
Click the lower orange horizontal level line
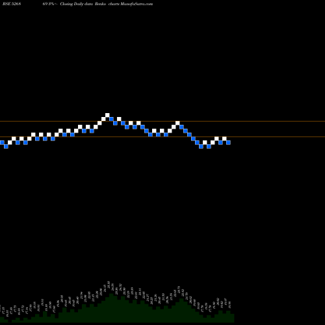[162, 136]
